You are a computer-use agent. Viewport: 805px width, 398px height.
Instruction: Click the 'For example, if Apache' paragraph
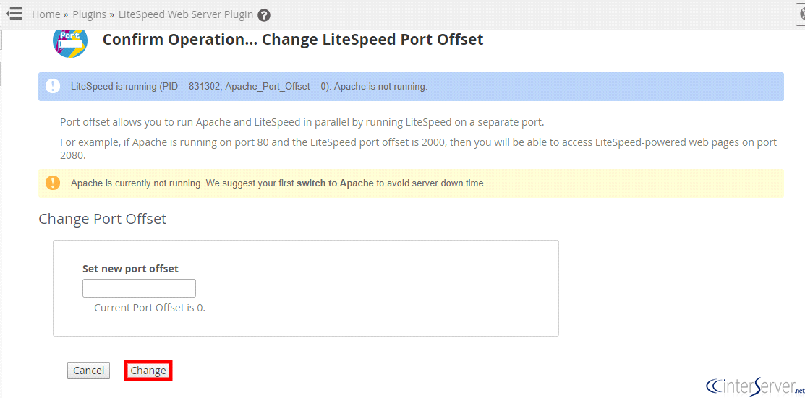419,149
